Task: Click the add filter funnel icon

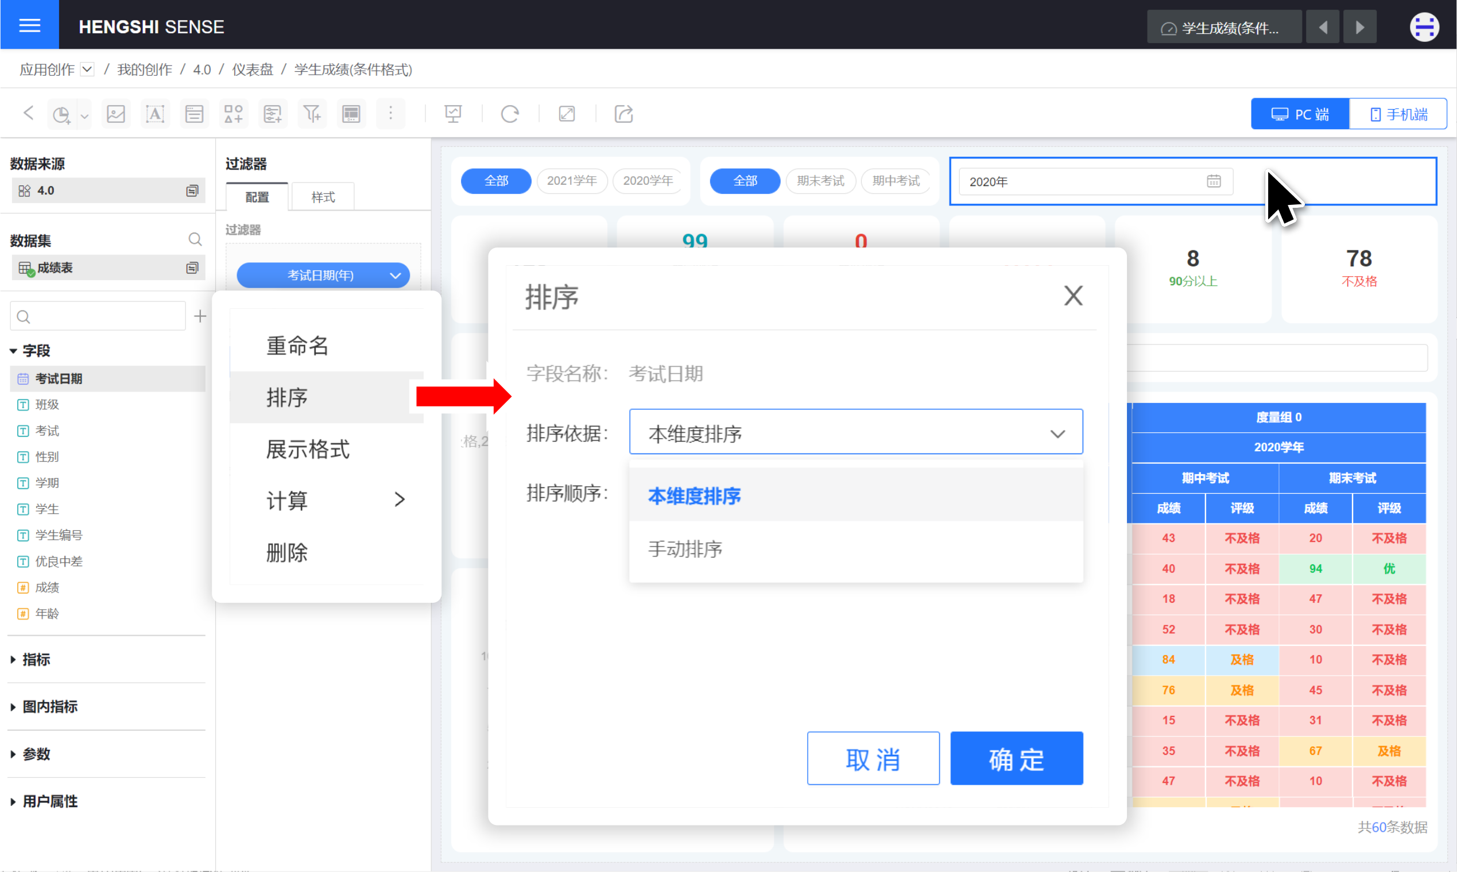Action: (x=312, y=114)
